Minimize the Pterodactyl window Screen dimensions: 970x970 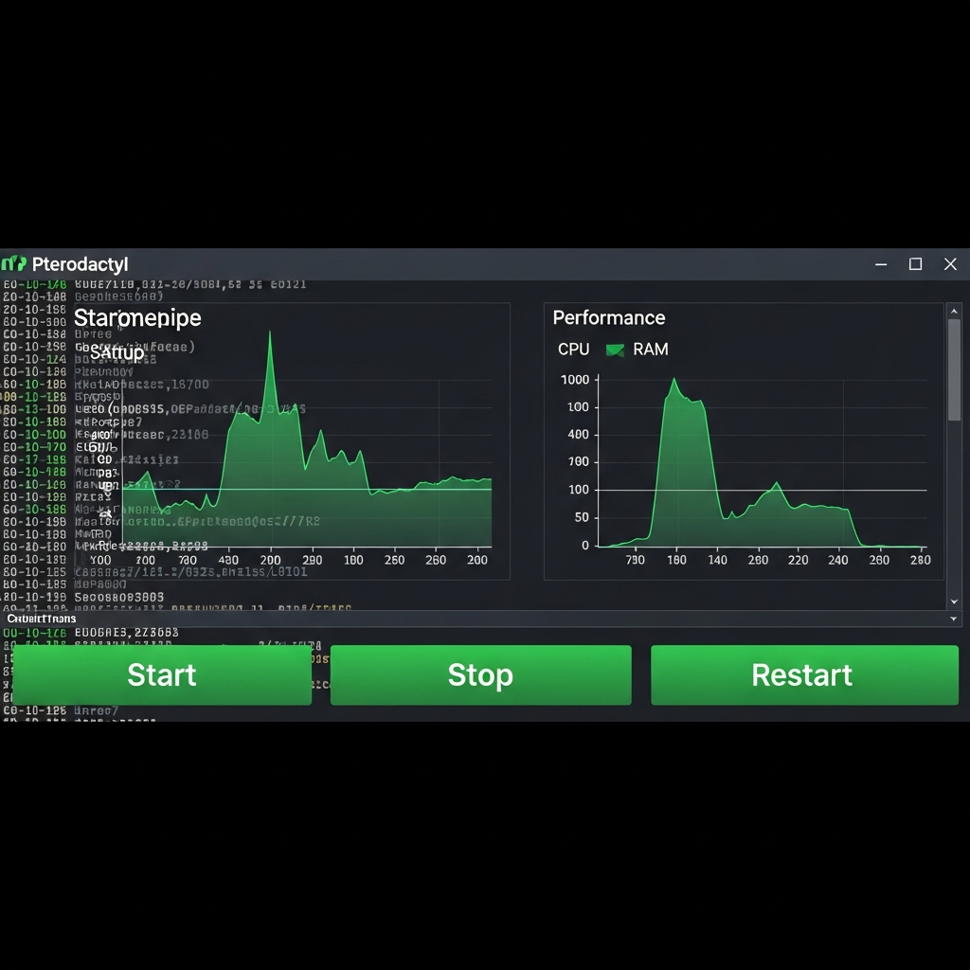[x=880, y=264]
